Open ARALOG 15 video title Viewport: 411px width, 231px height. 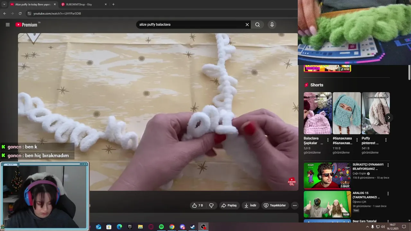(367, 195)
